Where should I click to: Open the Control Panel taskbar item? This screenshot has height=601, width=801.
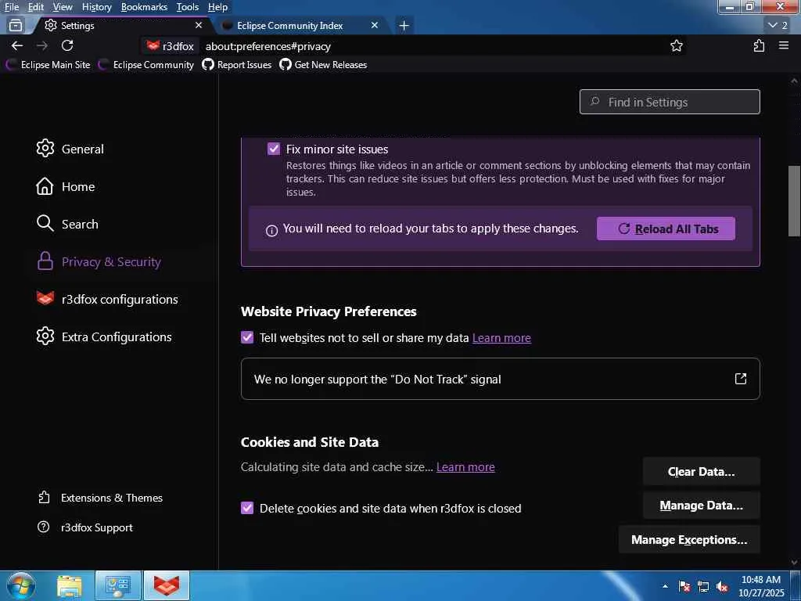(118, 586)
